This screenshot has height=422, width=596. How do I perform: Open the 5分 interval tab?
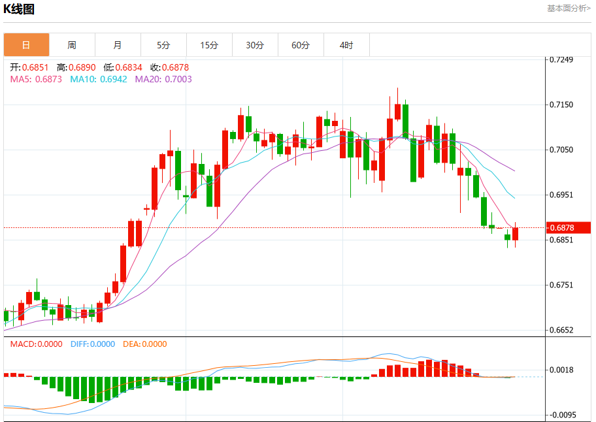pyautogui.click(x=163, y=45)
